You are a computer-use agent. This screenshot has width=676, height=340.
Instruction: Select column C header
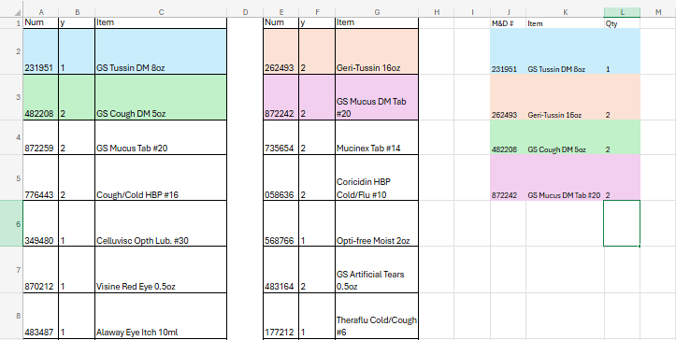point(161,12)
